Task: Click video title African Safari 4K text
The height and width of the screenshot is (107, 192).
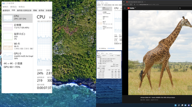Action: click(158, 97)
